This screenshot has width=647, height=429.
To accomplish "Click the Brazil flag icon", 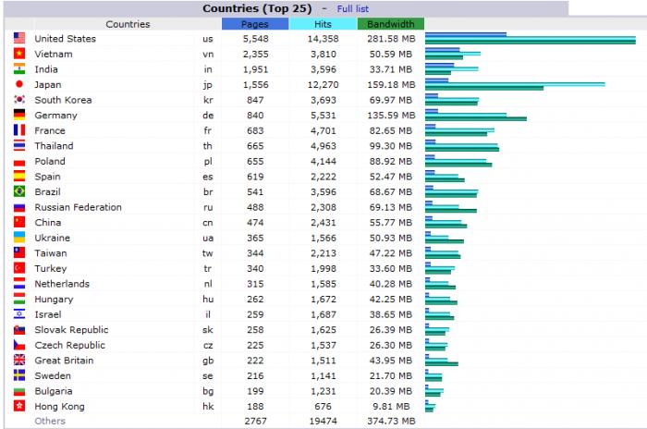I will (x=19, y=191).
